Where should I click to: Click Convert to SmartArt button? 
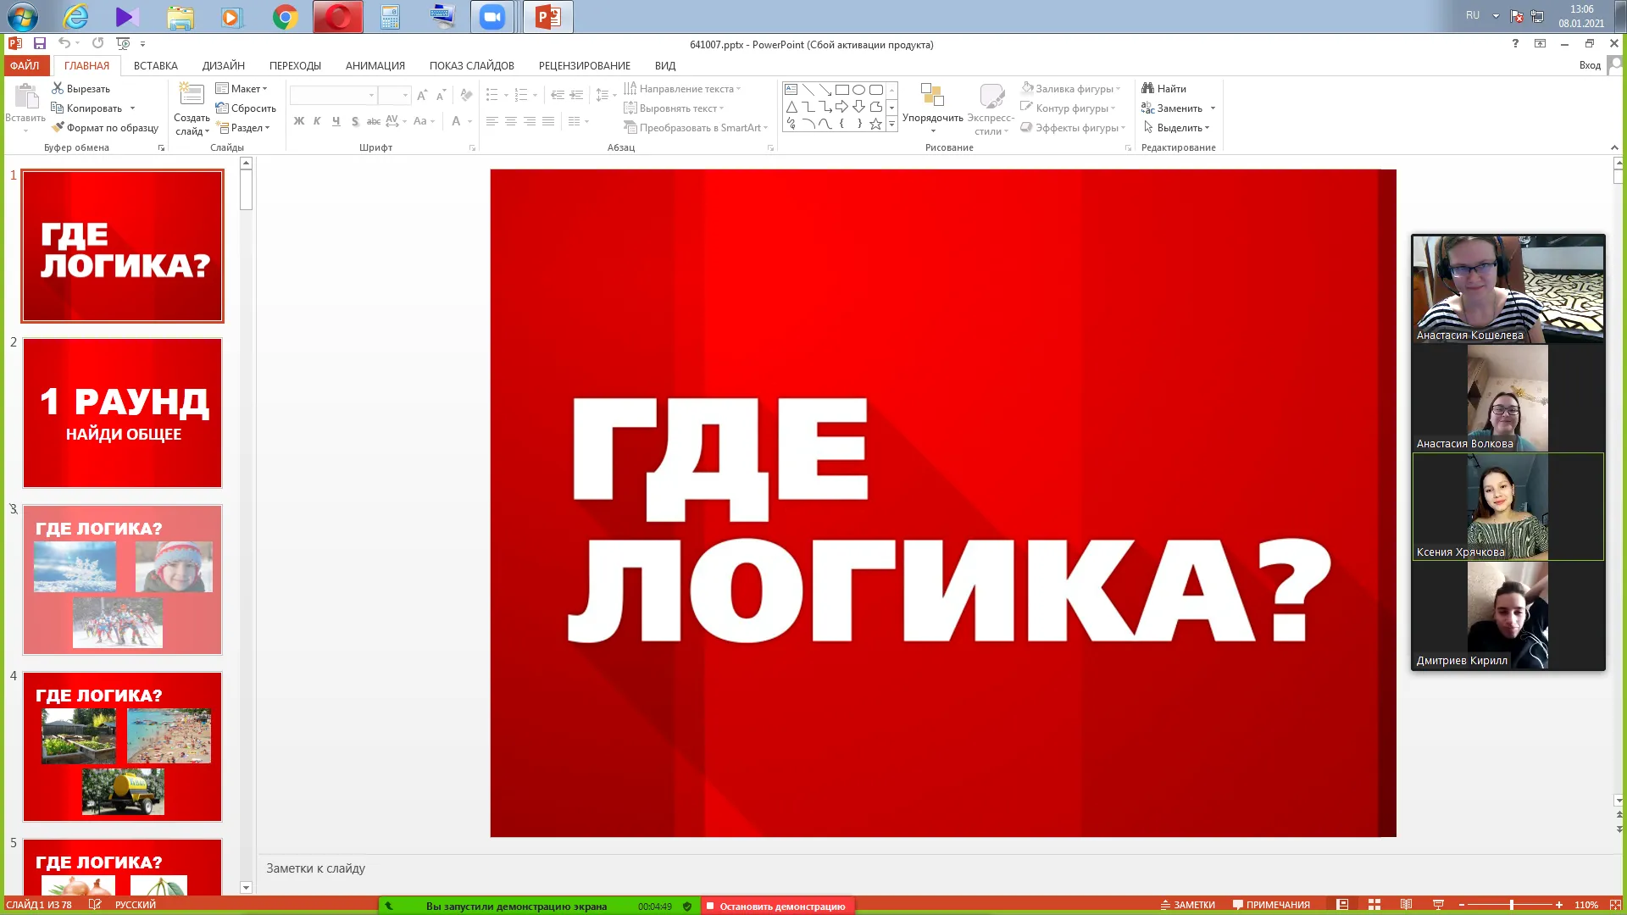tap(697, 128)
